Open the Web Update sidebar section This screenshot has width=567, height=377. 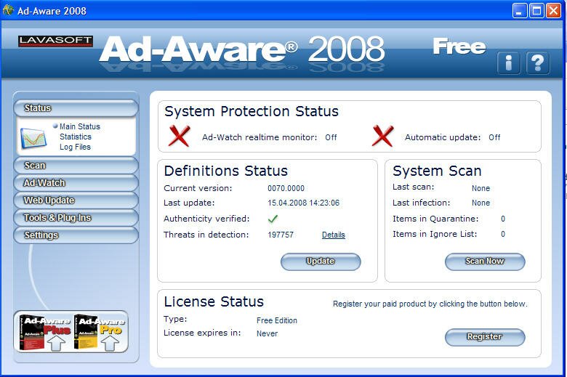coord(76,200)
